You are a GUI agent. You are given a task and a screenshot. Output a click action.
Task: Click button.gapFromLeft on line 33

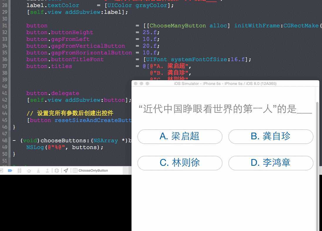click(58, 39)
